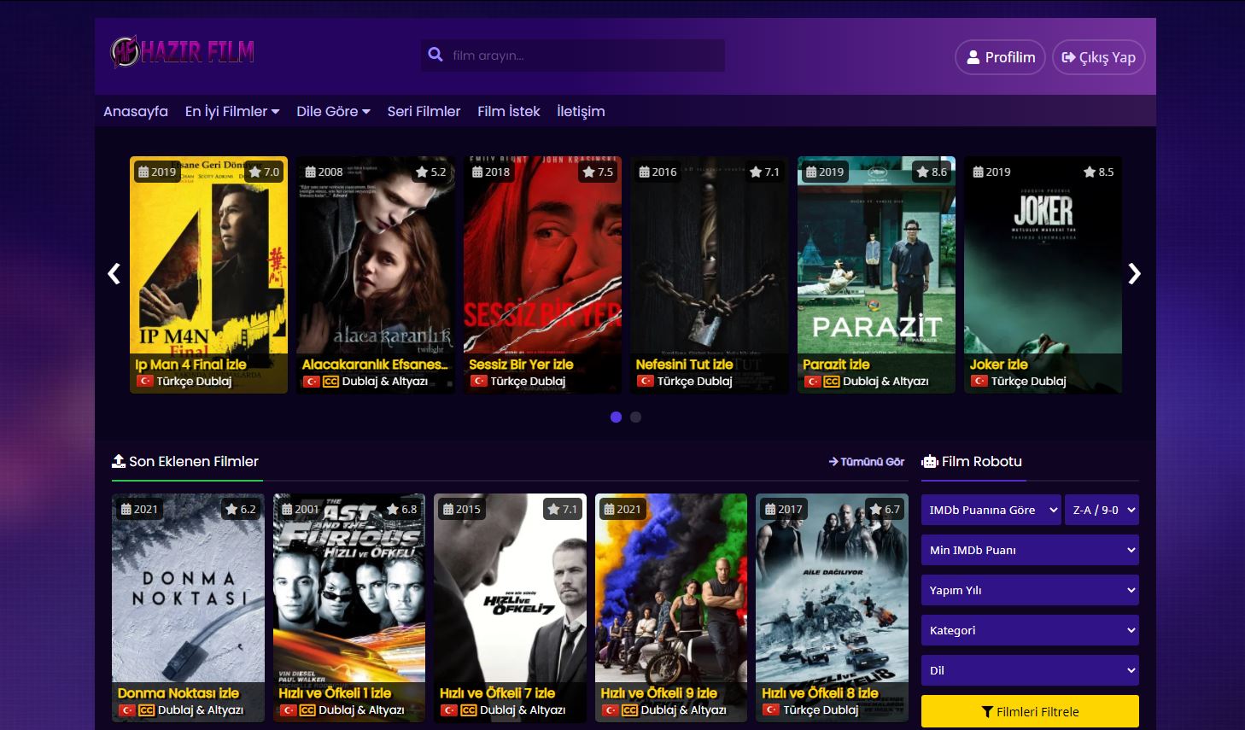This screenshot has height=730, width=1245.
Task: Click the Hazır Film logo
Action: tap(183, 52)
